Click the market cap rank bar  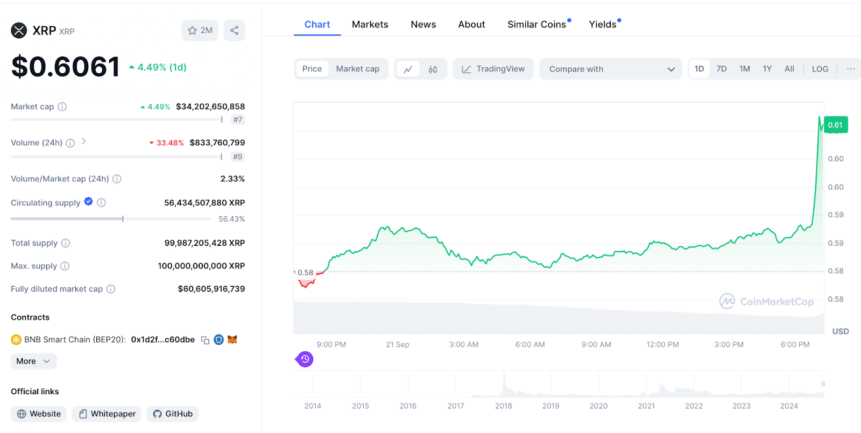[x=117, y=119]
